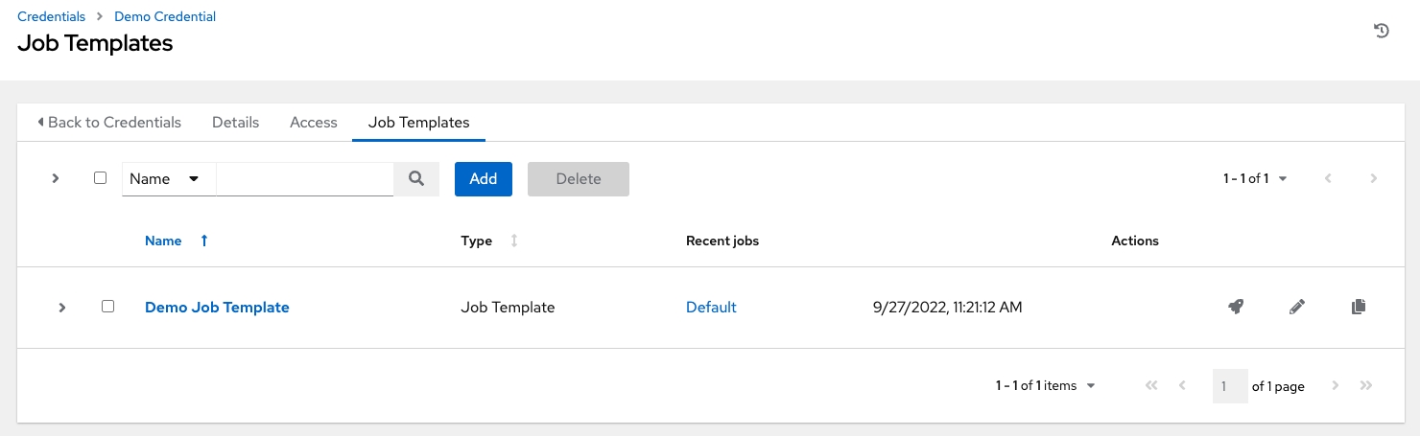Switch to the Details tab
The image size is (1420, 436).
[x=235, y=123]
